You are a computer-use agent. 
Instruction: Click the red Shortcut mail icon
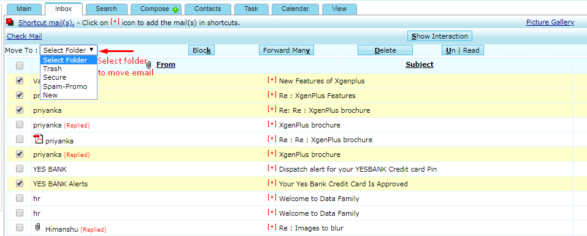10,22
